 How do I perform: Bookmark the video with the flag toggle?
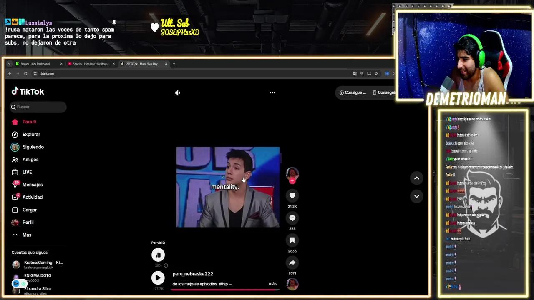pyautogui.click(x=292, y=240)
